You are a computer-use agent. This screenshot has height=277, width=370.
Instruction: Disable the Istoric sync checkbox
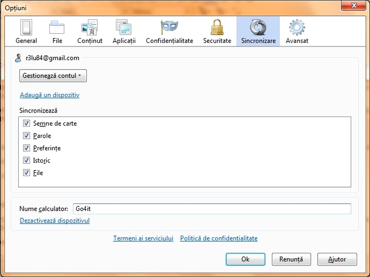pyautogui.click(x=27, y=160)
